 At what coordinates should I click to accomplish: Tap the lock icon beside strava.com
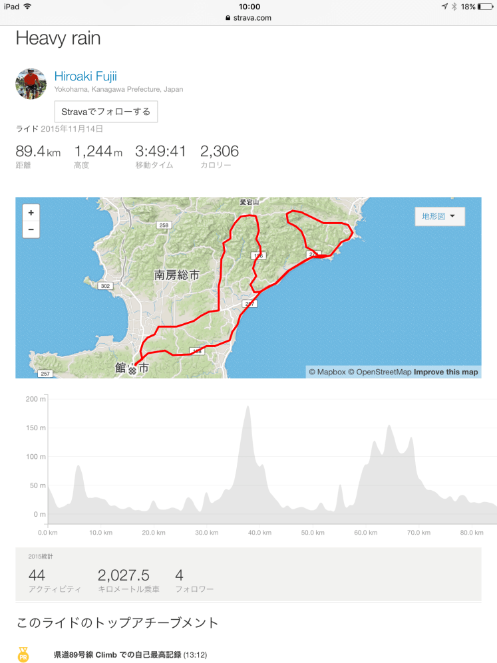pyautogui.click(x=228, y=18)
